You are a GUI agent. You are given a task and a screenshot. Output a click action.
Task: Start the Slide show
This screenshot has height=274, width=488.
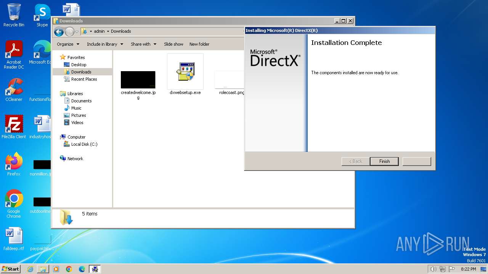173,44
